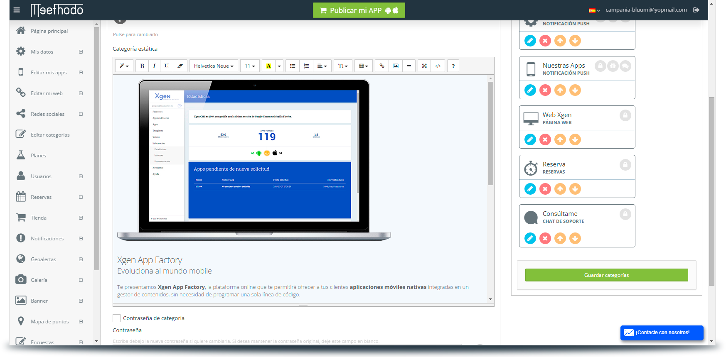Move Consúltame category down
The image size is (726, 357).
pos(575,238)
